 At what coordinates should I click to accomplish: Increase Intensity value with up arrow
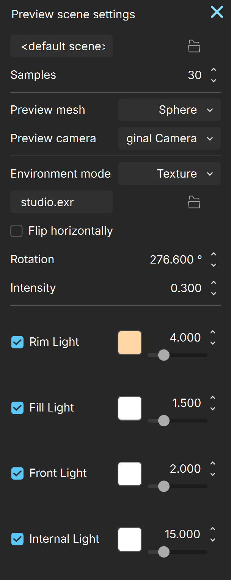pyautogui.click(x=214, y=283)
